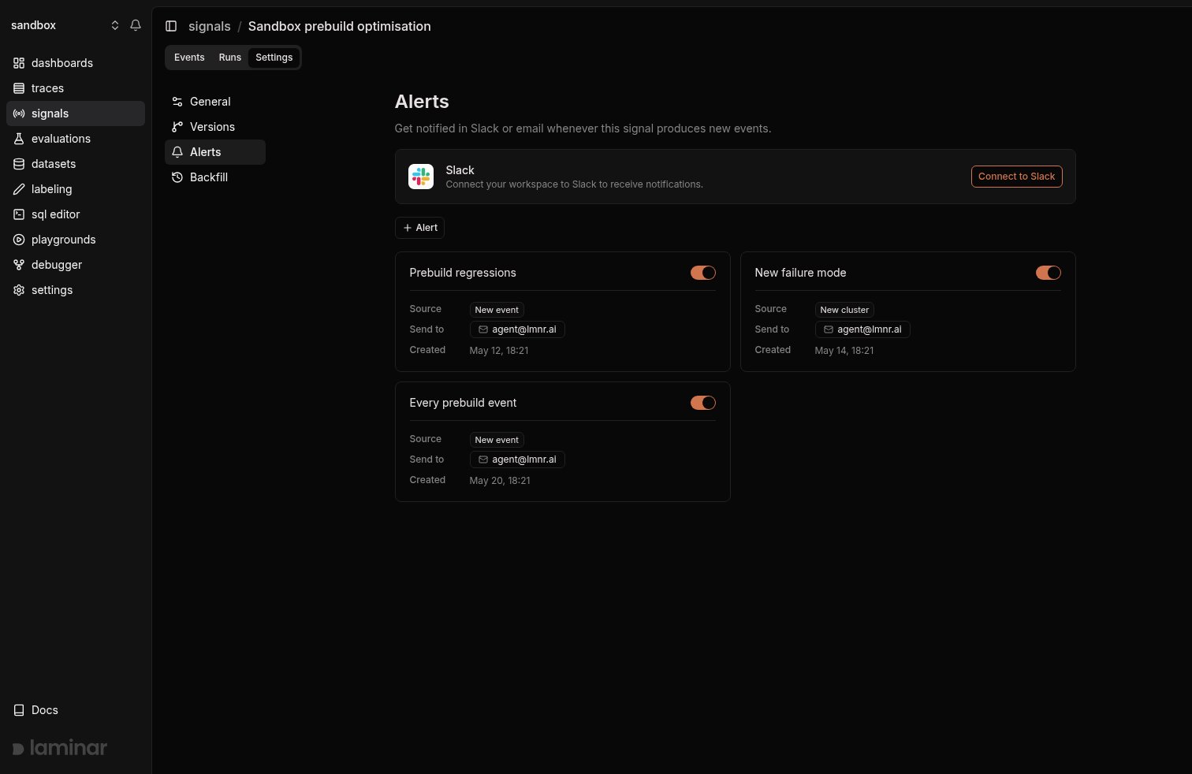
Task: Open Backfill settings section
Action: coord(215,177)
